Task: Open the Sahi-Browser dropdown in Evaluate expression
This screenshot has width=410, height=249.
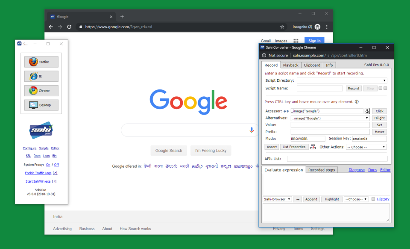Action: point(277,199)
